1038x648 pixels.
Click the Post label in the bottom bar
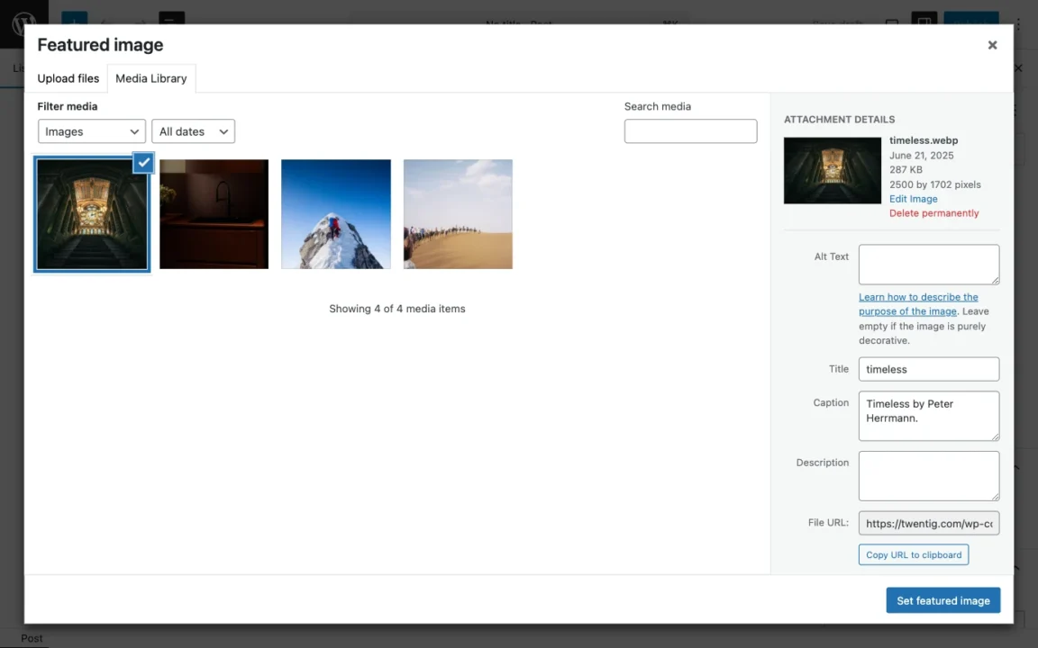[32, 638]
